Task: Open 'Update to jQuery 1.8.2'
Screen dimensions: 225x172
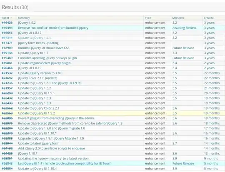Action: pyautogui.click(x=35, y=88)
